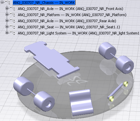
Task: Expand the Front Axis axle node
Action: (7, 8)
